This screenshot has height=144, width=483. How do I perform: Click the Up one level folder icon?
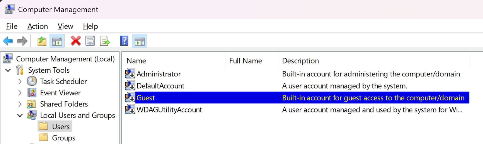42,41
